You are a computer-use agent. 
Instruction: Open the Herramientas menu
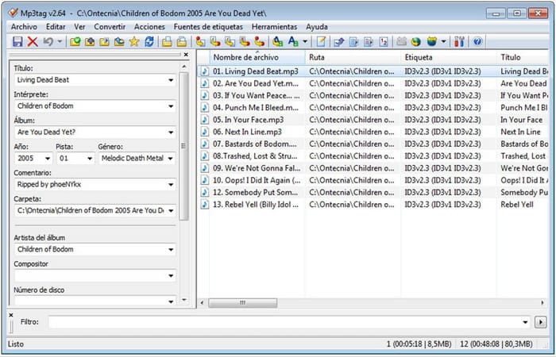(x=275, y=27)
